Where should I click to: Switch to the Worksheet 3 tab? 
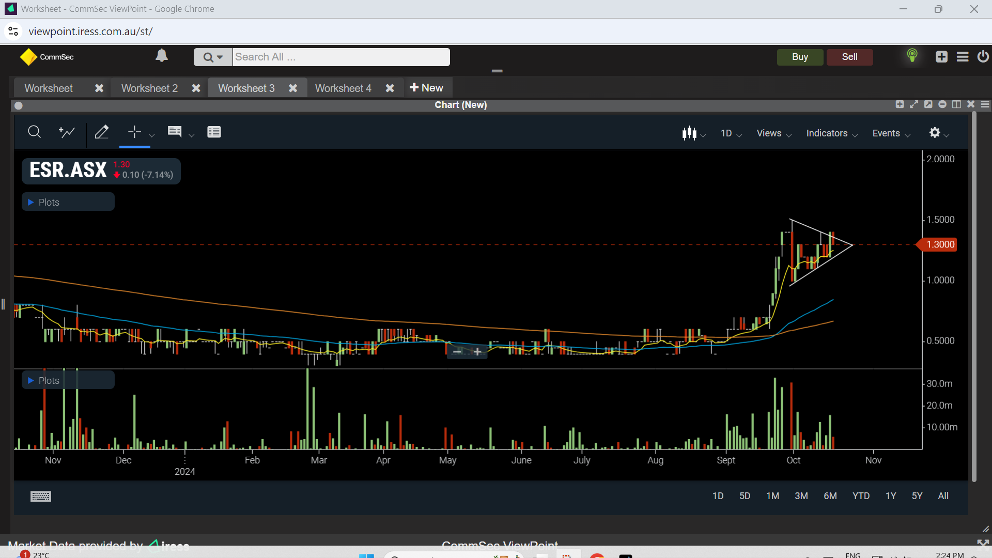coord(246,88)
